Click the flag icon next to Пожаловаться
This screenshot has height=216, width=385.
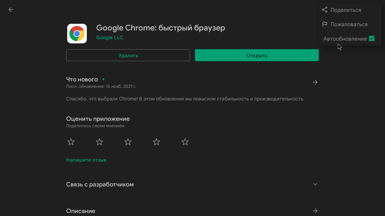click(x=325, y=24)
